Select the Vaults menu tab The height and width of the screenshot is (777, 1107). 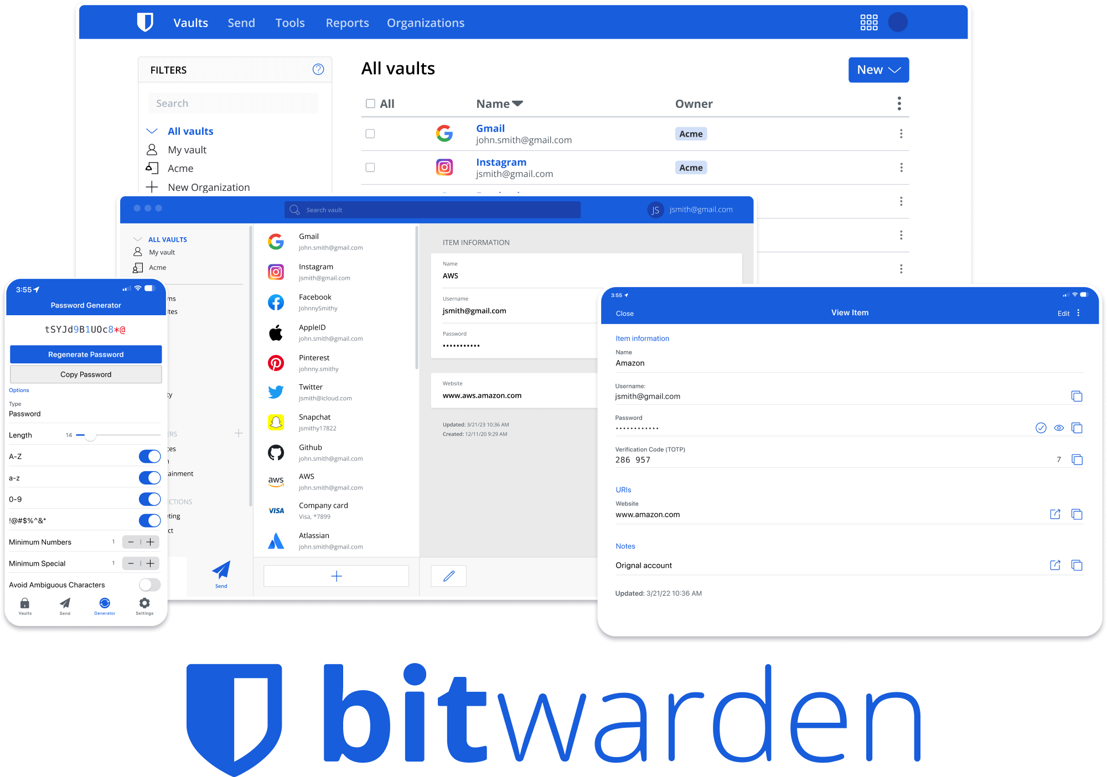tap(189, 23)
